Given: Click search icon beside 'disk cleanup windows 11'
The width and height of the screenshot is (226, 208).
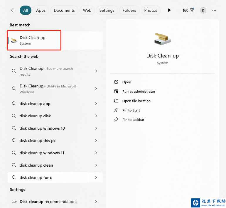Looking at the screenshot, I should pyautogui.click(x=14, y=153).
